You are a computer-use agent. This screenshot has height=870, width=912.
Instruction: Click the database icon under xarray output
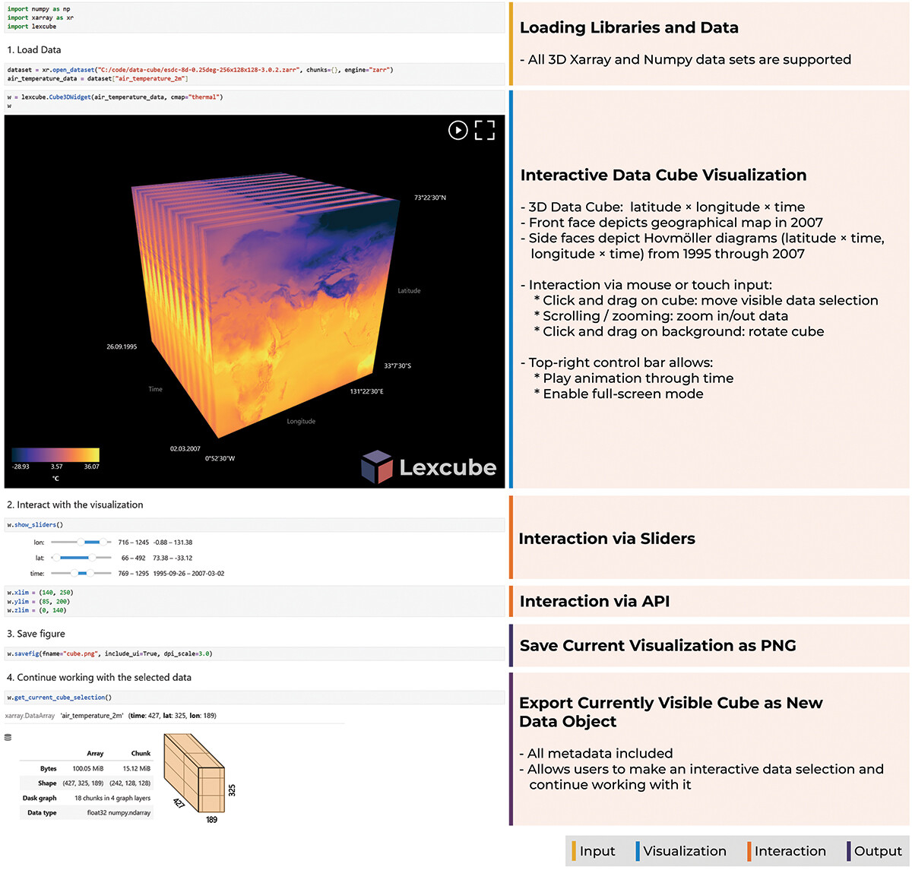click(8, 737)
